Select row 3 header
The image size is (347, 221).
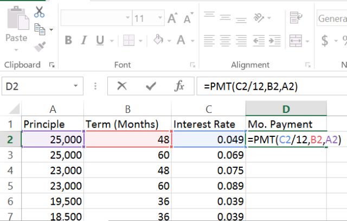[x=10, y=155]
